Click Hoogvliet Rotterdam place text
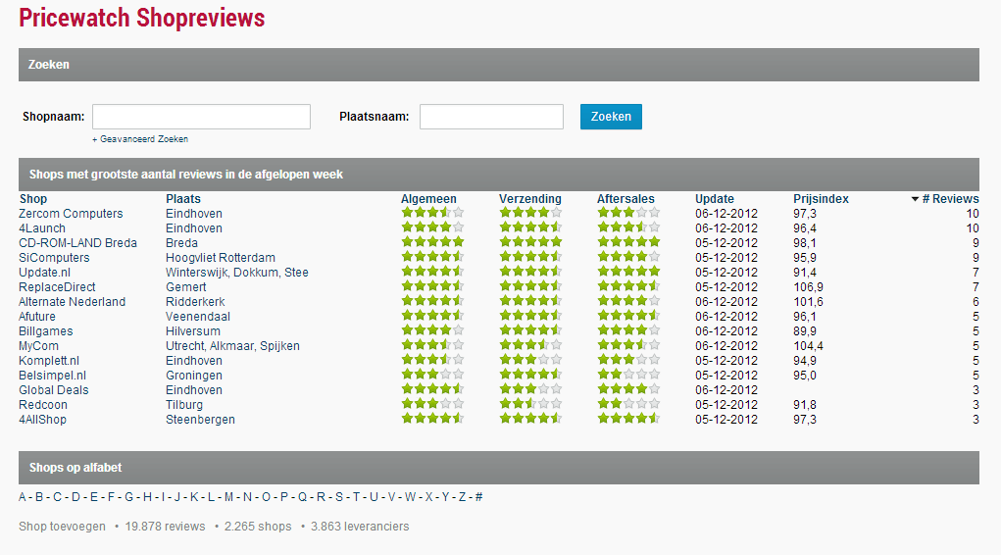 pyautogui.click(x=221, y=257)
